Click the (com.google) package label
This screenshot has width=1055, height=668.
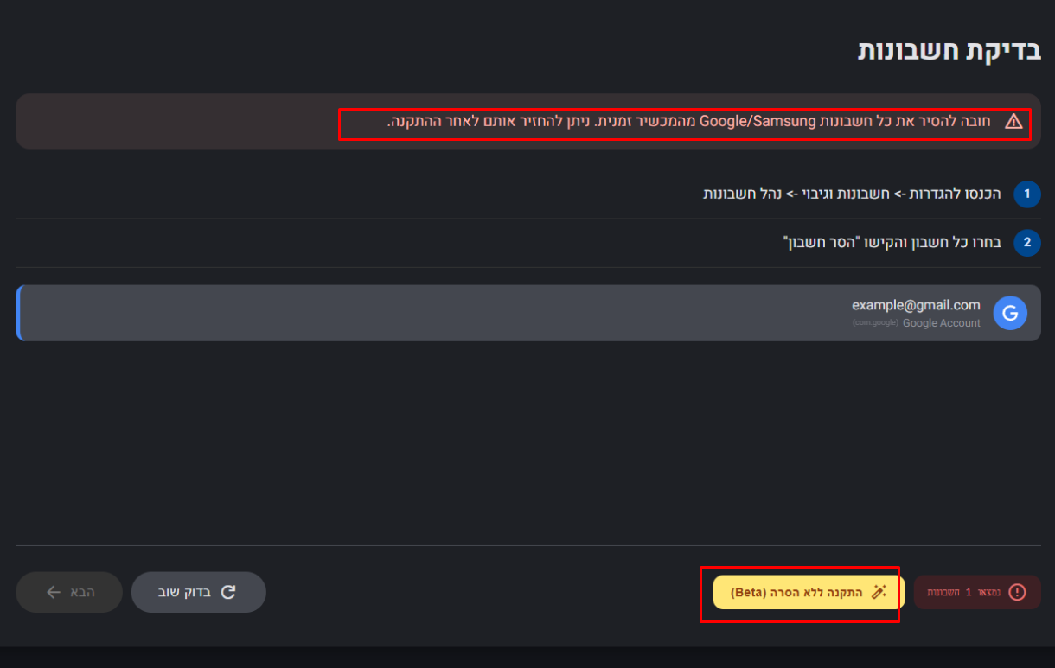click(x=875, y=323)
